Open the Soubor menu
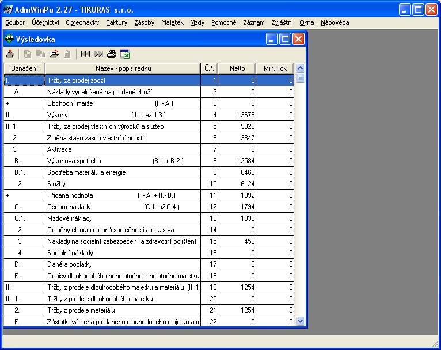This screenshot has height=350, width=441. click(x=15, y=22)
